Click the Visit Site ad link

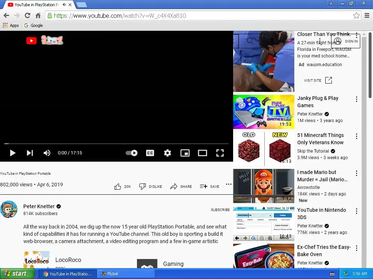[318, 80]
